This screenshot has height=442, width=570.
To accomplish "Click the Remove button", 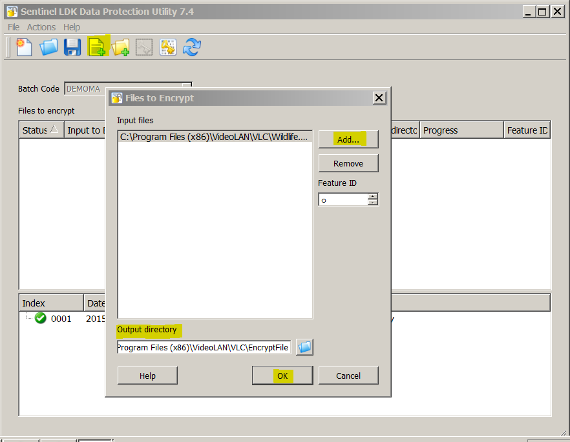I will [348, 163].
